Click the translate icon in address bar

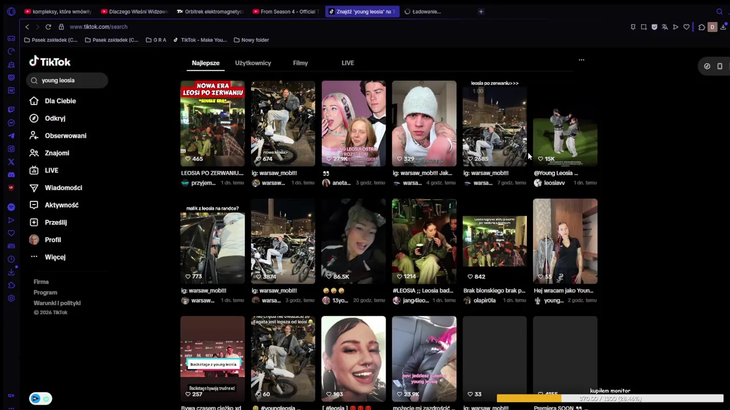[x=665, y=27]
